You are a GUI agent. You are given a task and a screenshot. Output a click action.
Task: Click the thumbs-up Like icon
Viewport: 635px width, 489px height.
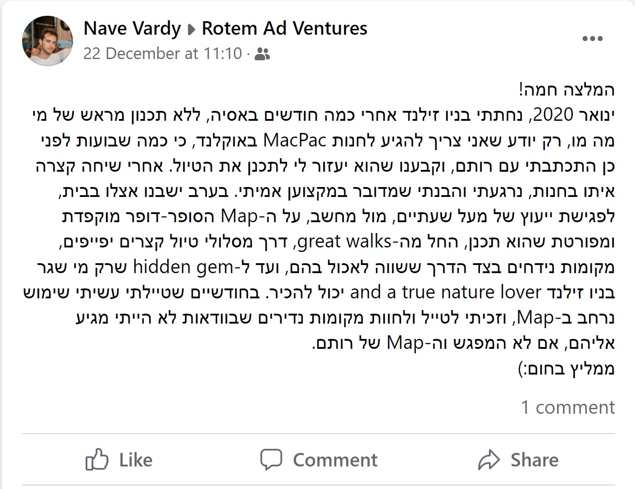tap(96, 460)
